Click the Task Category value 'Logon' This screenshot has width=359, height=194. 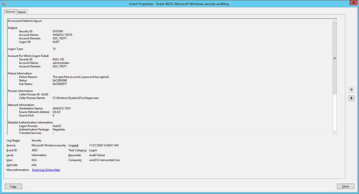(93, 150)
